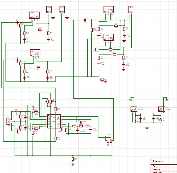The width and height of the screenshot is (177, 173).
Task: Select resistor R511 symbol
Action: pos(74,126)
